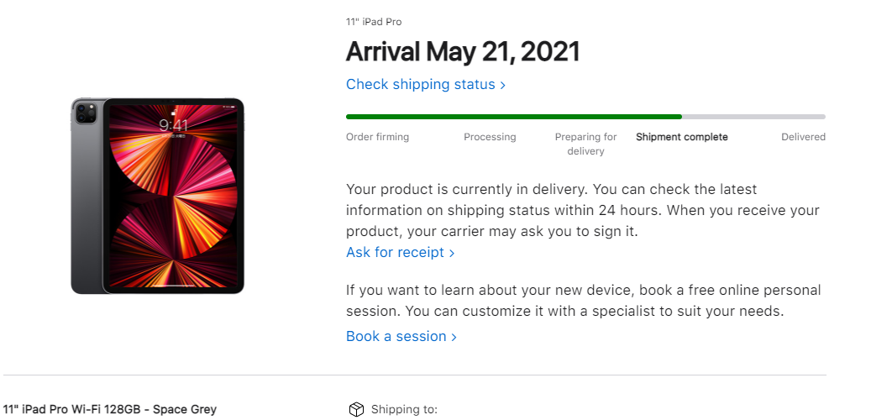Click the chevron after Check shipping status
This screenshot has height=420, width=871.
pyautogui.click(x=503, y=85)
